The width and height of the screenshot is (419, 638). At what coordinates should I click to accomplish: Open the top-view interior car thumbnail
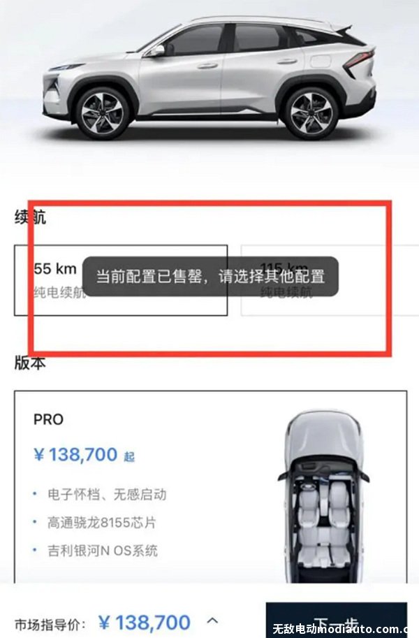pyautogui.click(x=324, y=496)
